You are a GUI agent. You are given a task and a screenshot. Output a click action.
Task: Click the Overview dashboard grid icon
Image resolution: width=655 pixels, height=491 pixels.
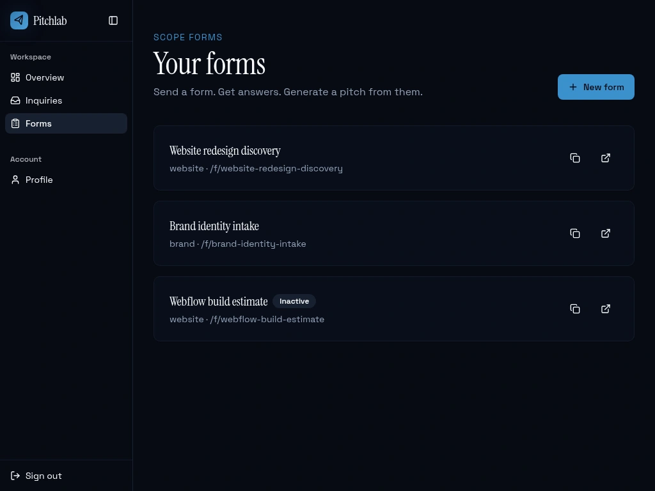click(15, 77)
